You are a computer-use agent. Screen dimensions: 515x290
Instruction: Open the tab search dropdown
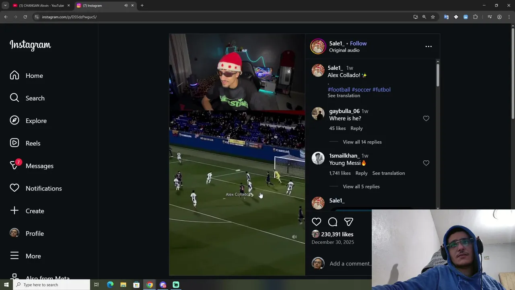click(x=5, y=6)
